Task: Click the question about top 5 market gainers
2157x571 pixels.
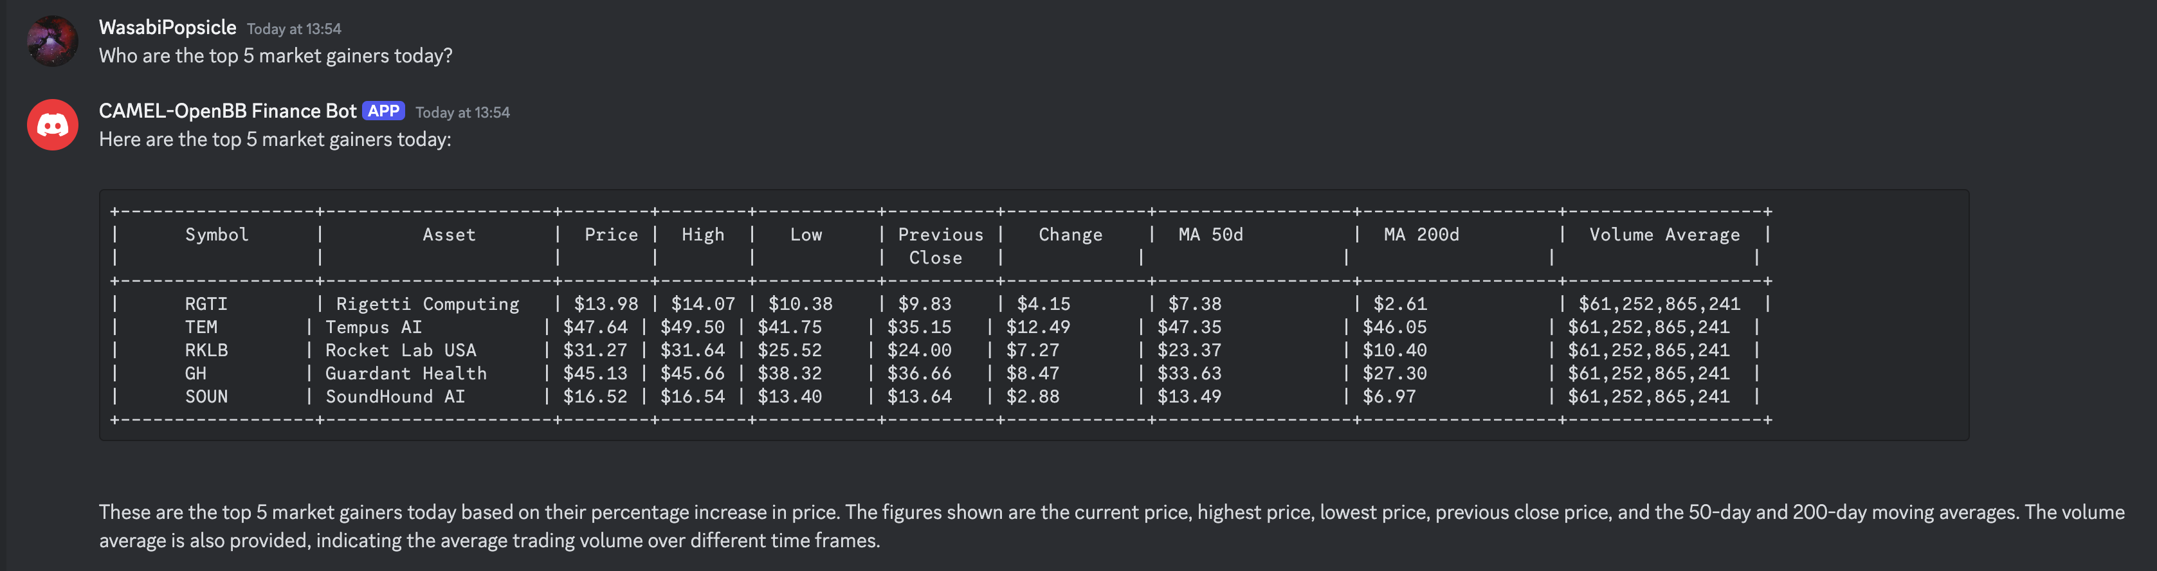Action: (x=275, y=56)
